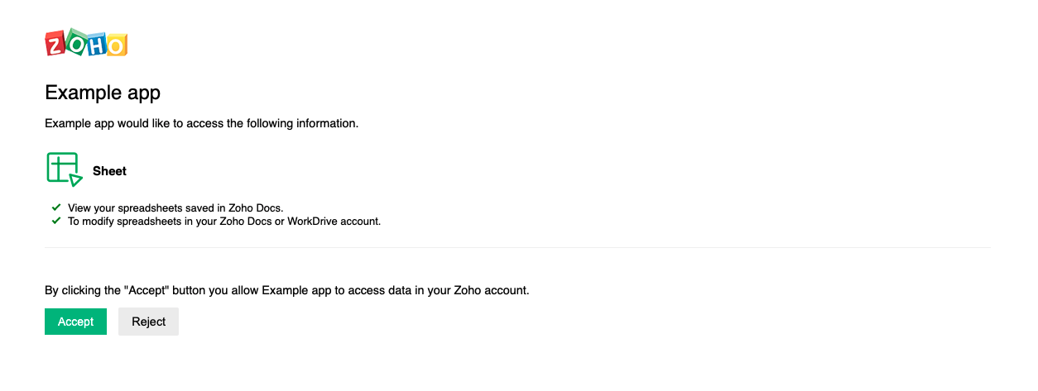Click the access information description line
Image resolution: width=1038 pixels, height=391 pixels.
pyautogui.click(x=201, y=123)
